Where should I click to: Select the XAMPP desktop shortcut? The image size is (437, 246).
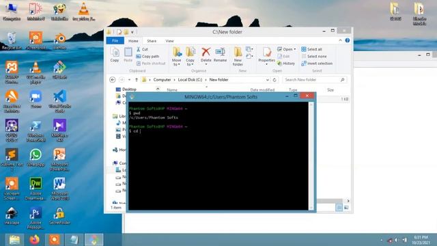coord(12,73)
